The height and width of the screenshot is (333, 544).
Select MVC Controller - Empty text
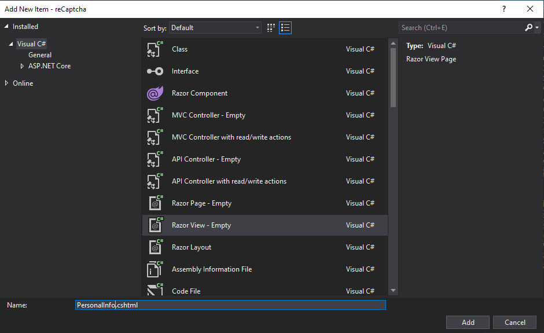click(208, 115)
